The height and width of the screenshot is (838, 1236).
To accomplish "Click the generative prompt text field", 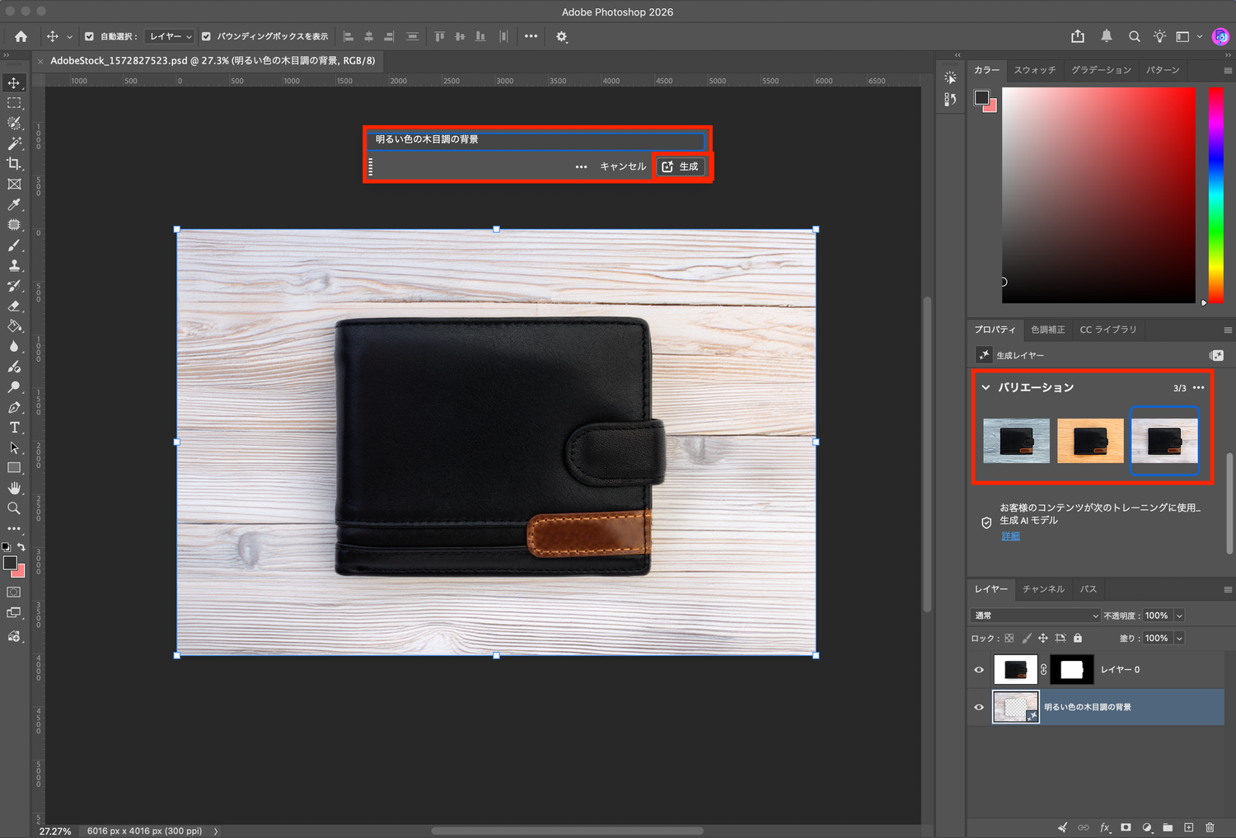I will point(536,139).
